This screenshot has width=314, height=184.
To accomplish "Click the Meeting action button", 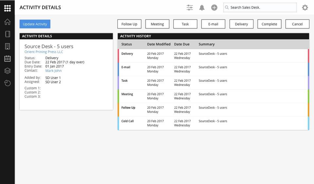I will [157, 24].
